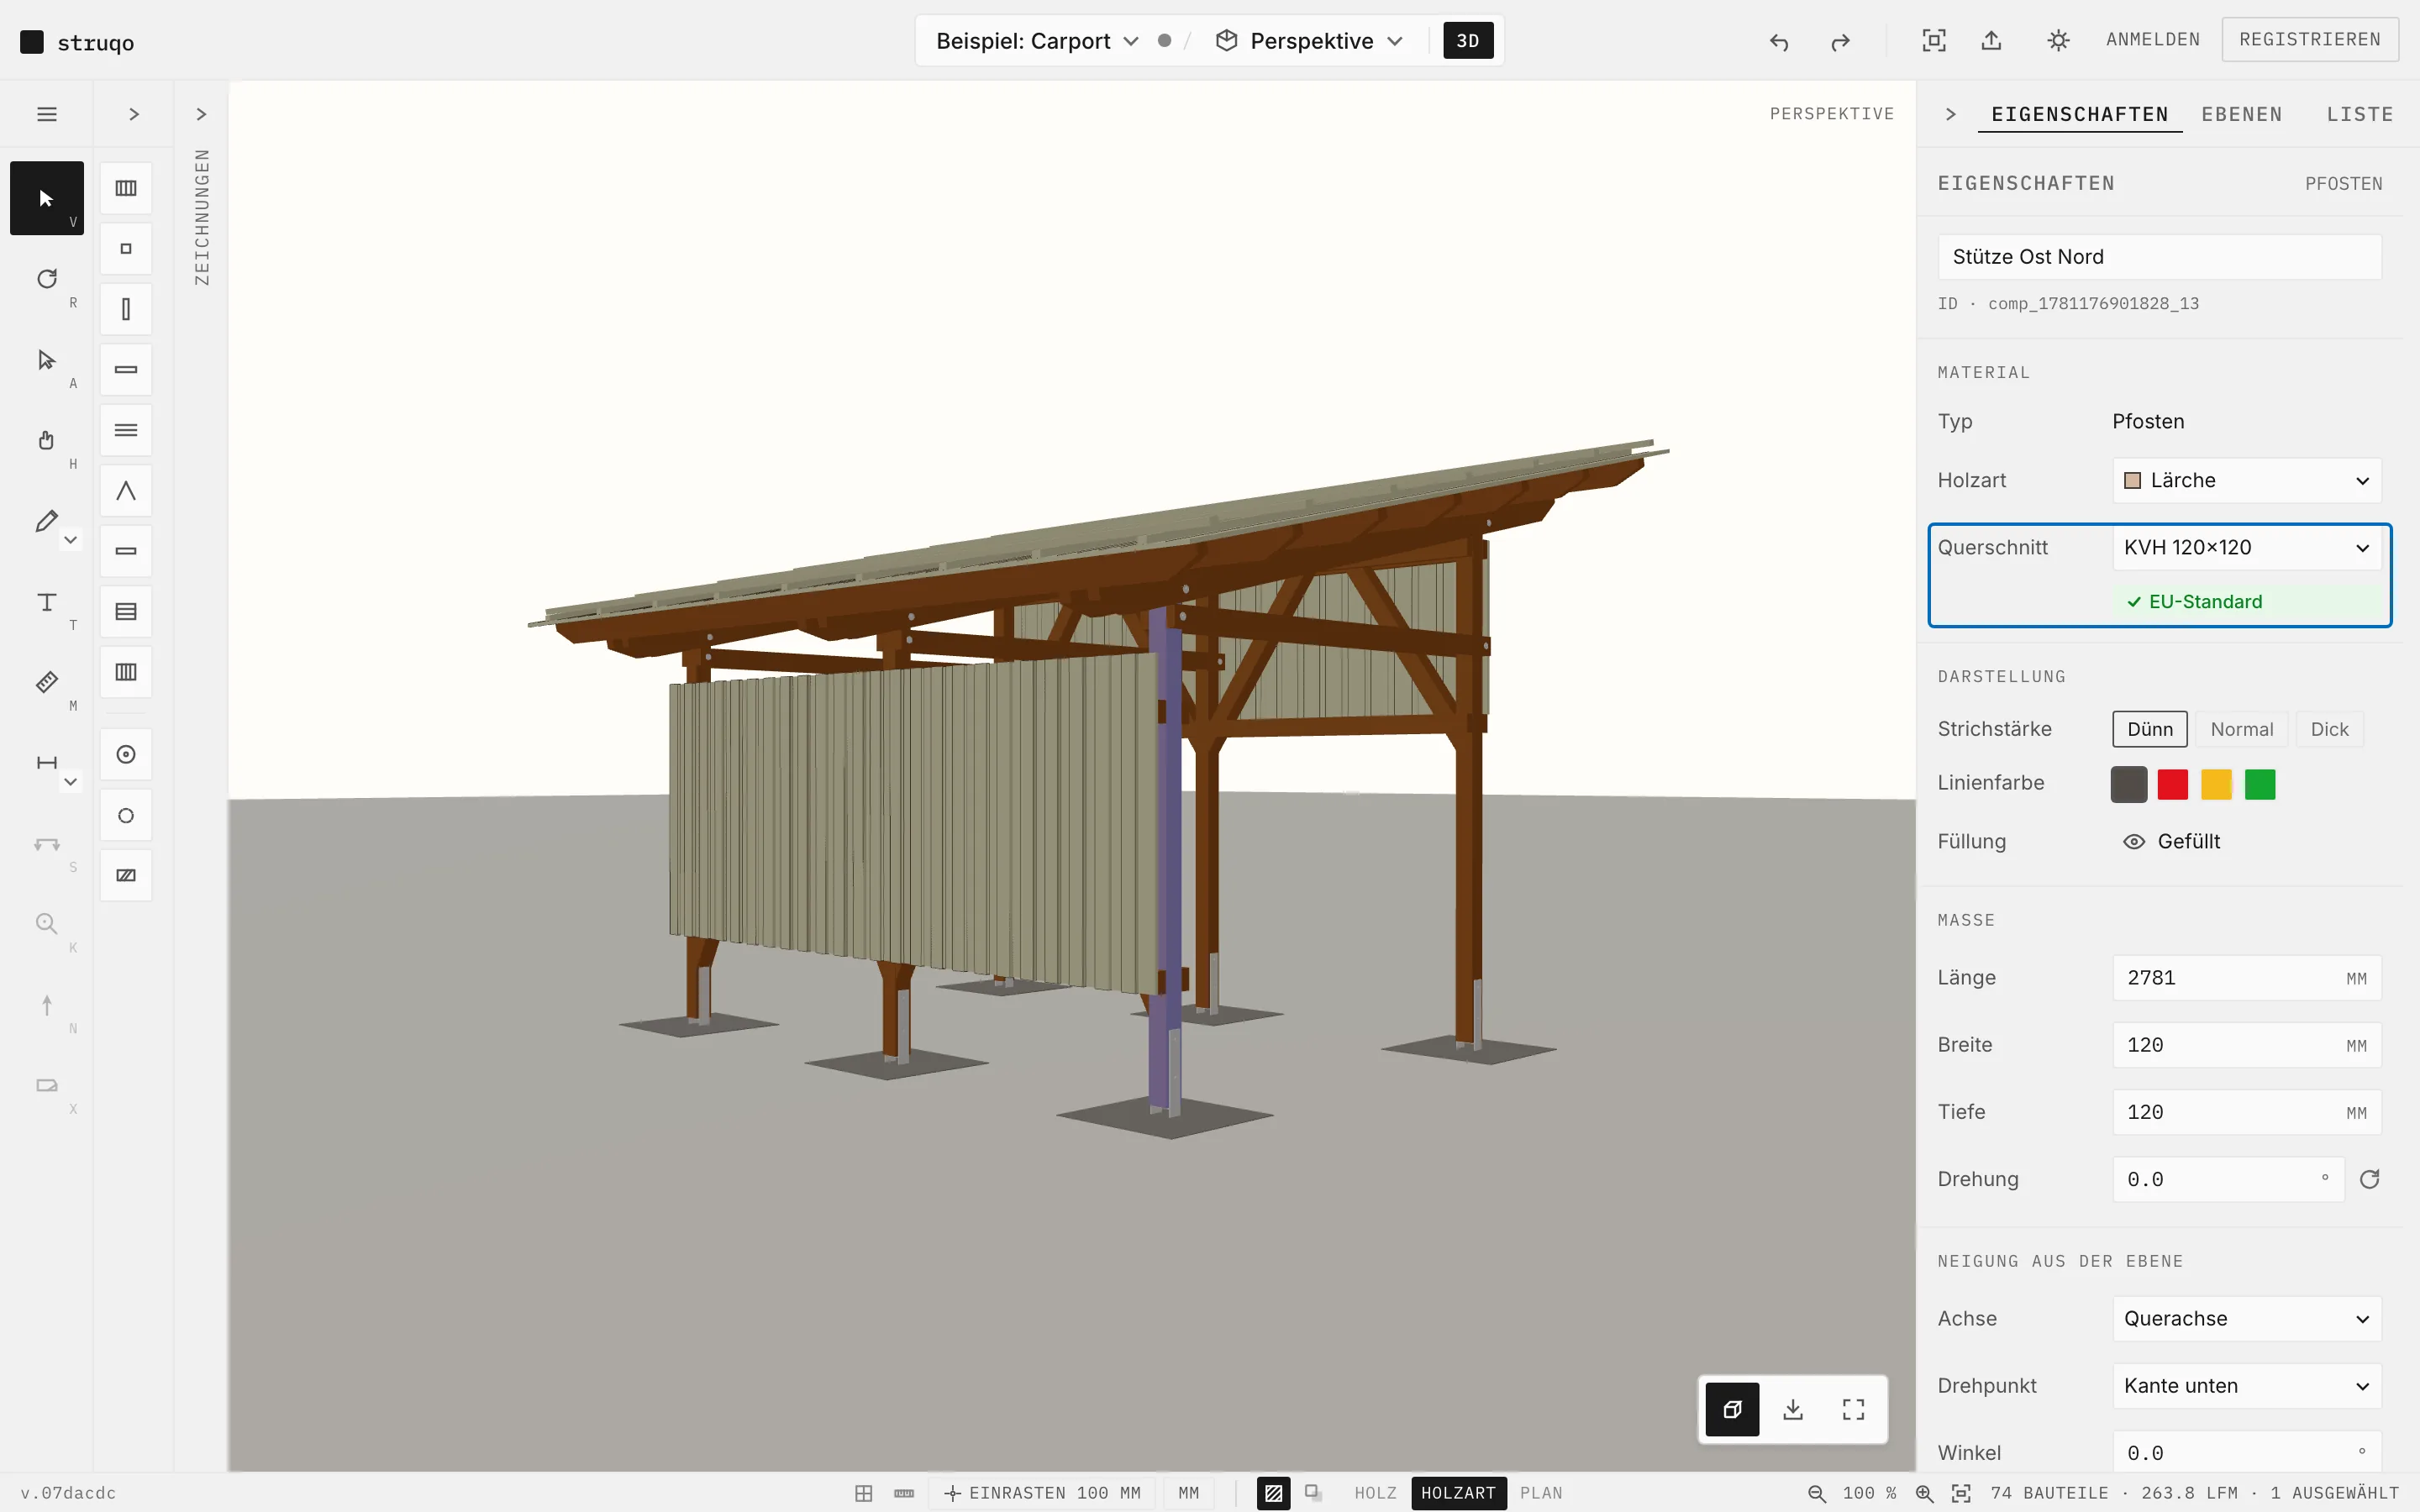Expand the ZEICHNUNGEN panel chevron
Screen dimensions: 2420x1512
[201, 114]
